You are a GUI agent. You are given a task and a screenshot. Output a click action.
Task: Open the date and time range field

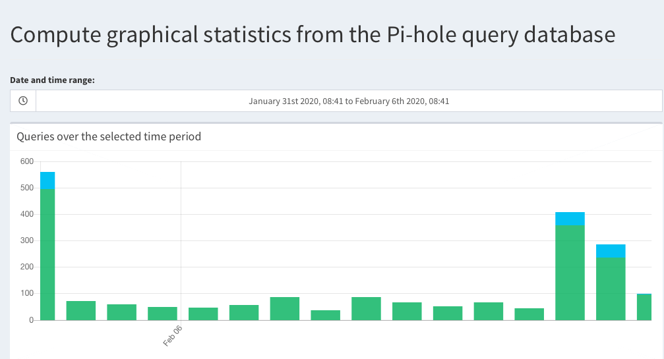(349, 101)
